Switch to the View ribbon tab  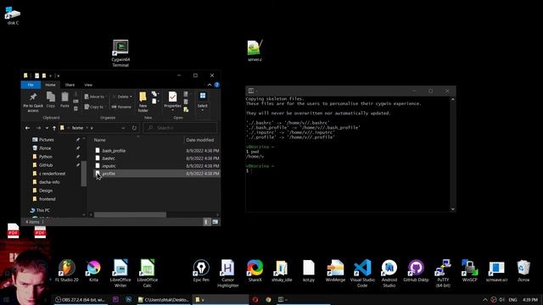pos(88,85)
